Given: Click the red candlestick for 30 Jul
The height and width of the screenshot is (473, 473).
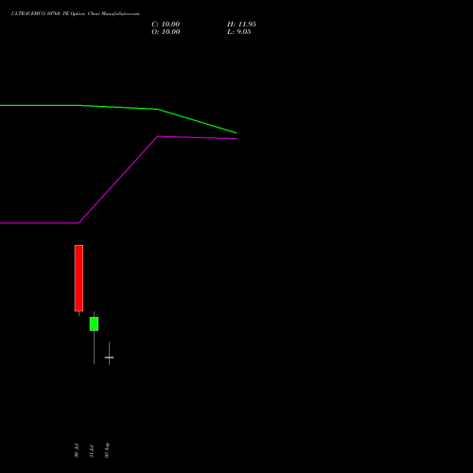Looking at the screenshot, I should [x=79, y=278].
